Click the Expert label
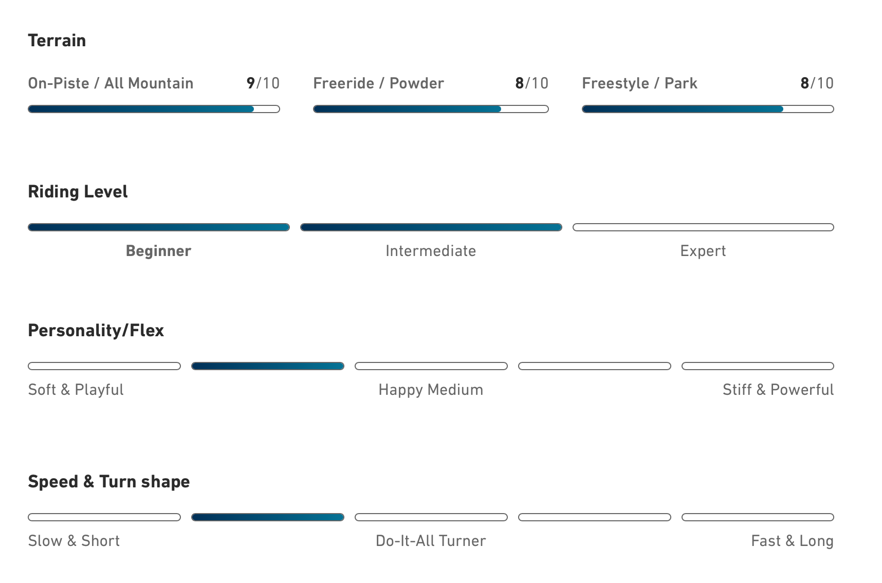This screenshot has height=583, width=882. click(703, 251)
